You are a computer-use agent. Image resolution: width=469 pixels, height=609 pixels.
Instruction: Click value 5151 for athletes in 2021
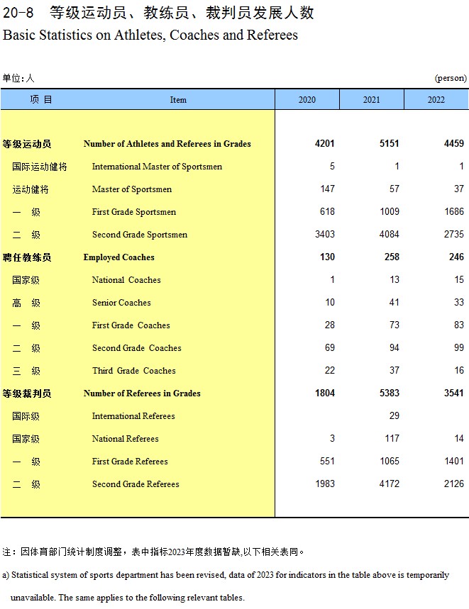[390, 143]
